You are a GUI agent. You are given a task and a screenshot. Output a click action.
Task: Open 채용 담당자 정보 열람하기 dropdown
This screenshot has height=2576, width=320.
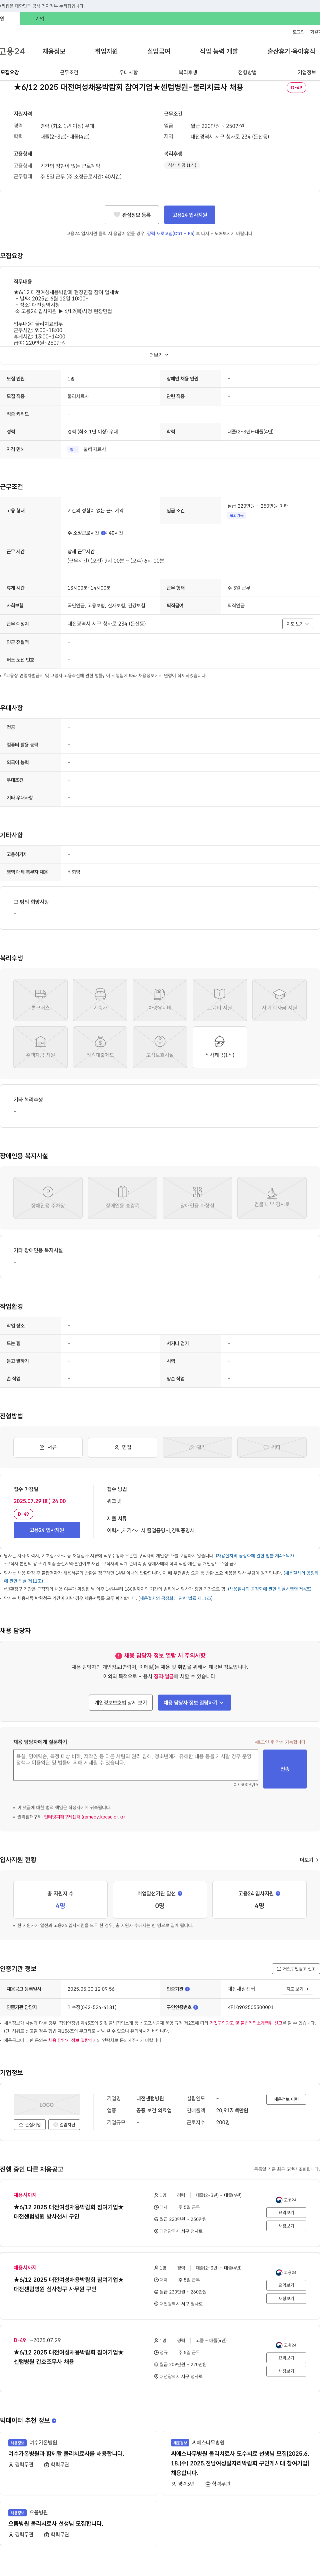coord(194,1702)
